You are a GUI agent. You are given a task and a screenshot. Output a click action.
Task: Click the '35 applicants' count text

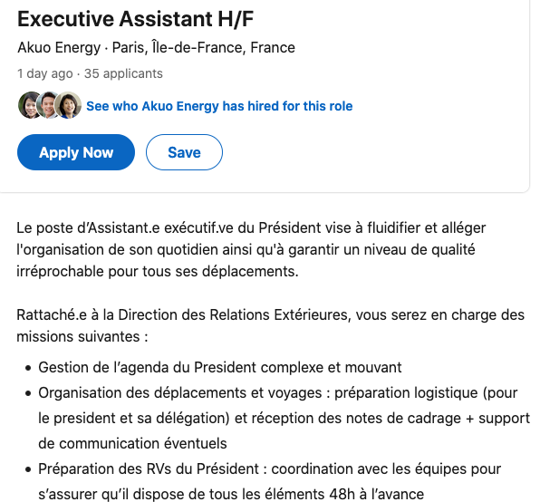point(123,73)
